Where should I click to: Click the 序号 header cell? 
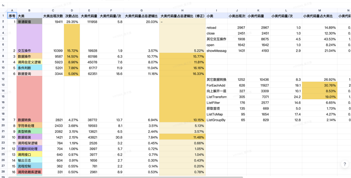[12, 16]
